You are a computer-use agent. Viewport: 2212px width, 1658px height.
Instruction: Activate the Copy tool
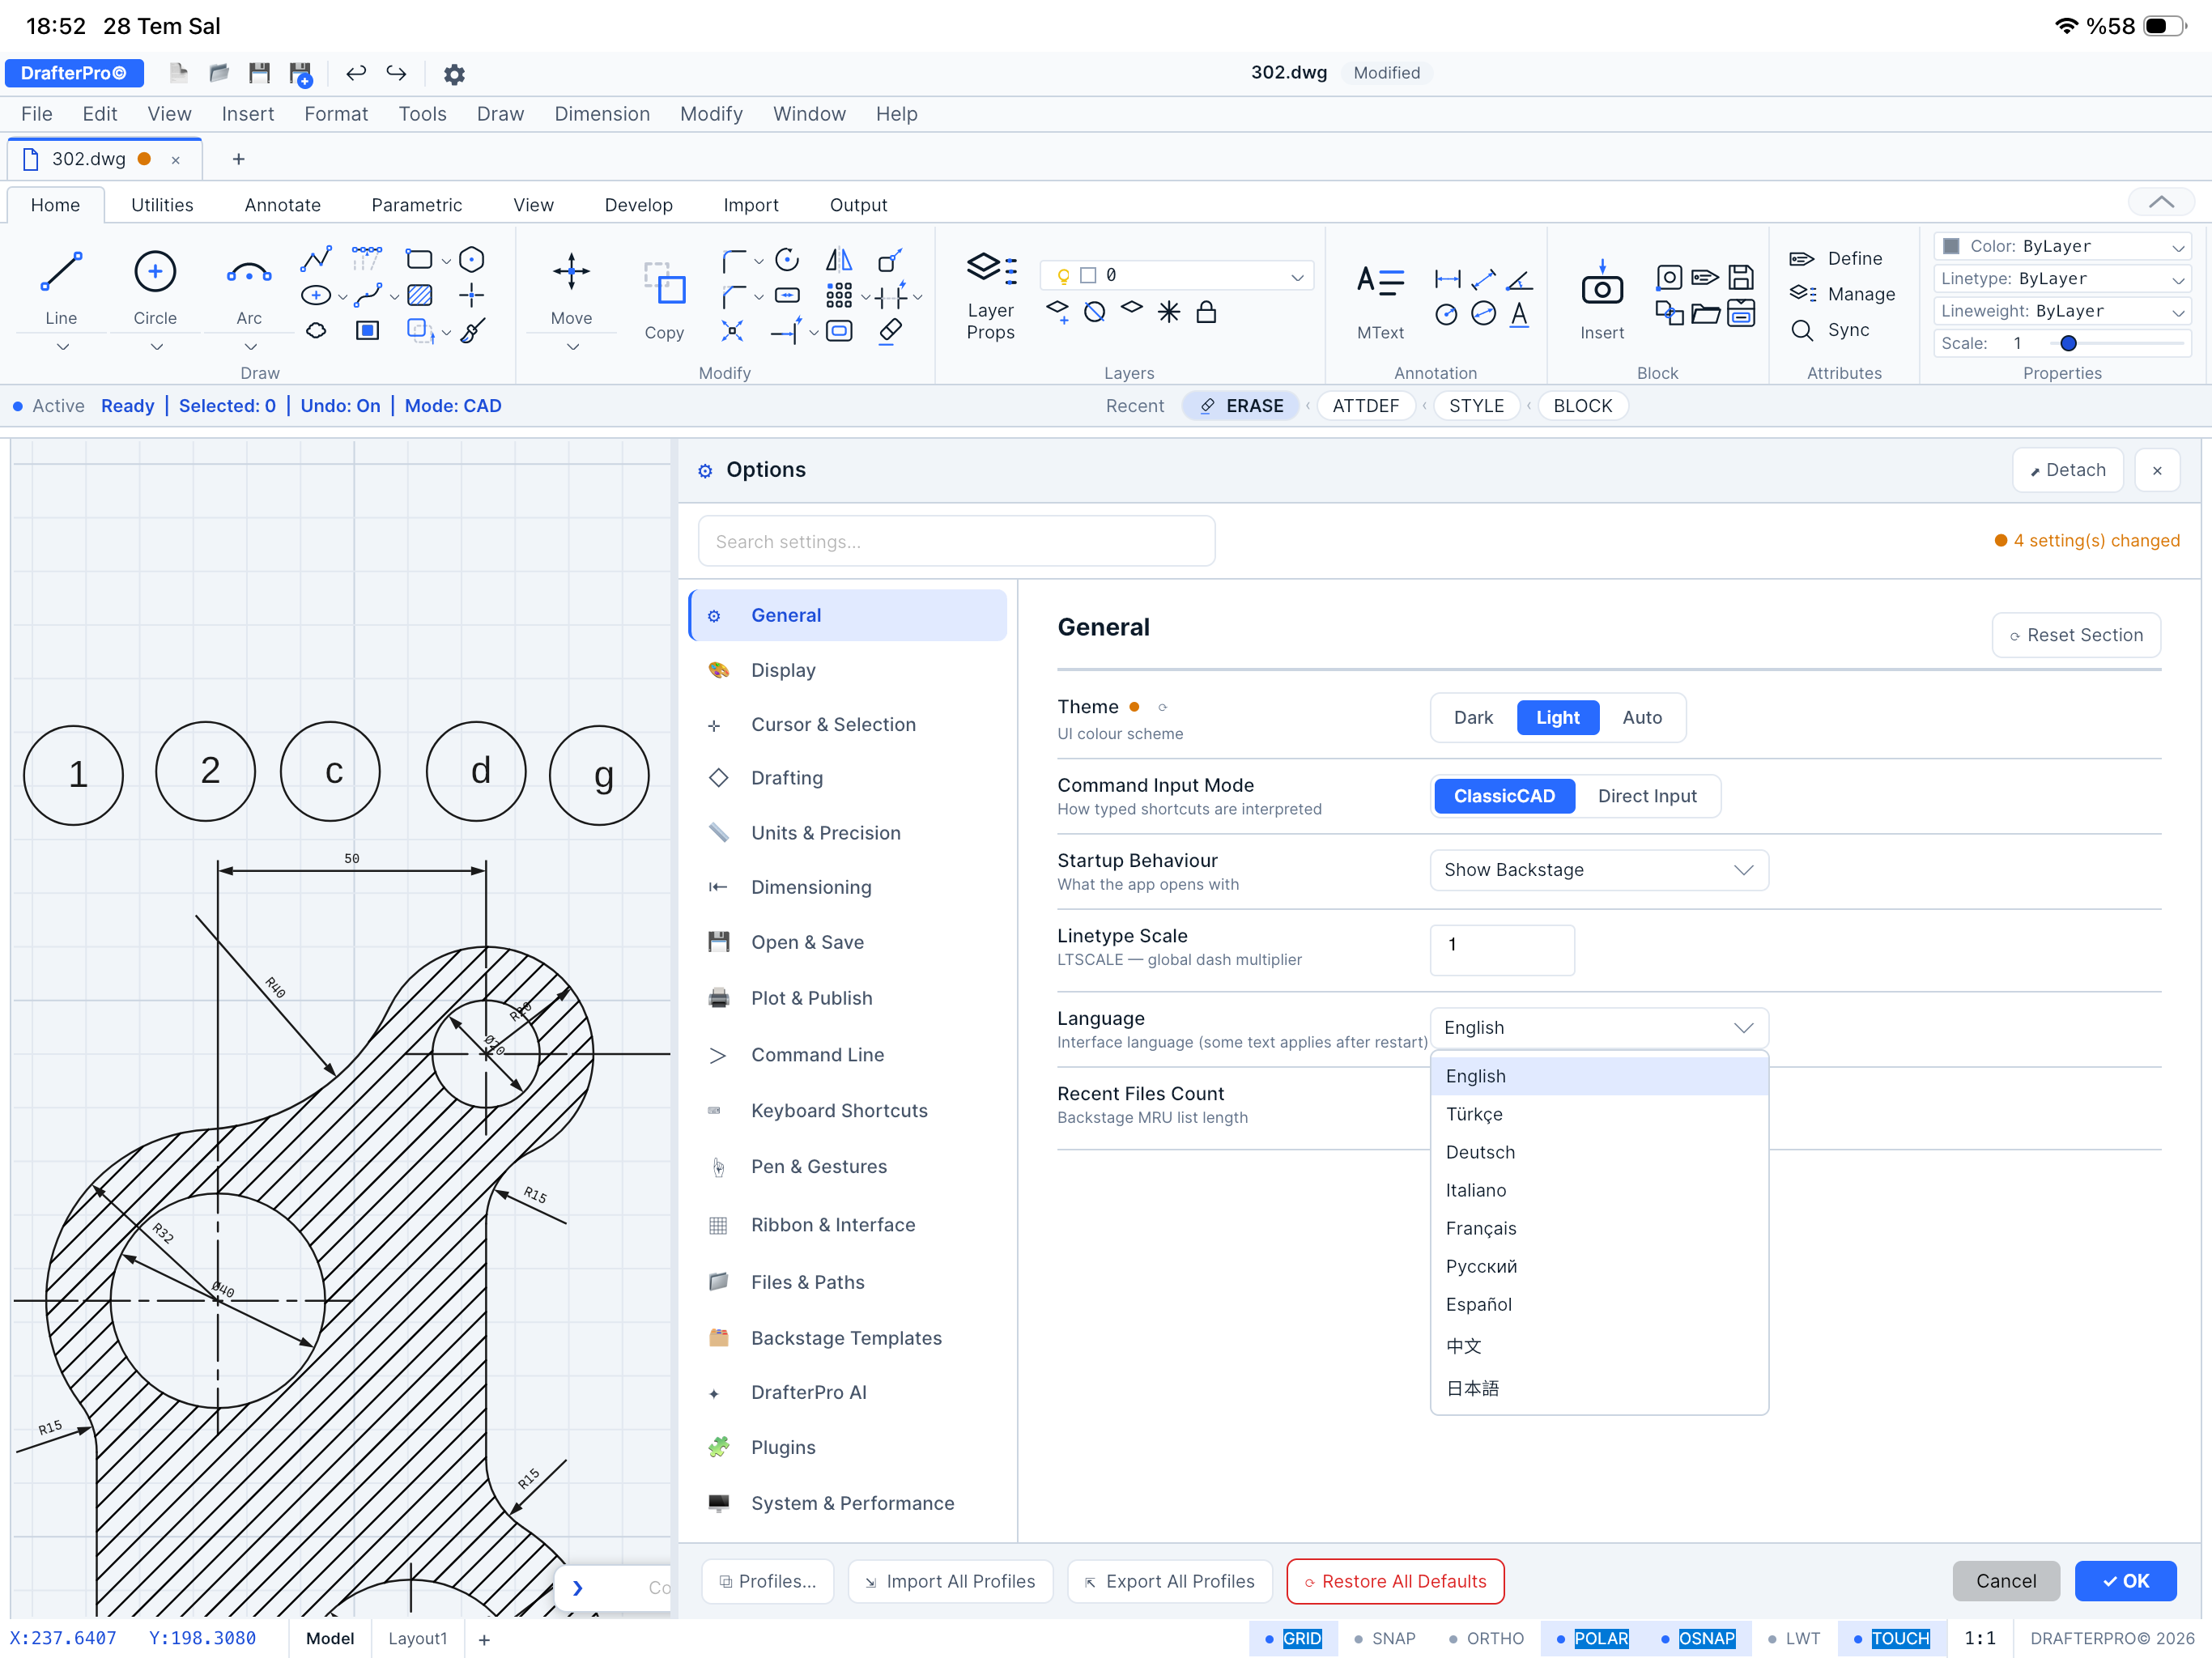click(664, 300)
